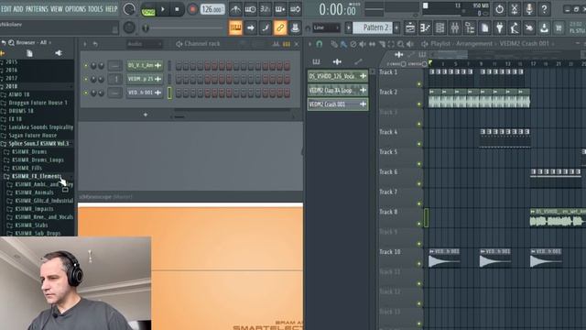Click the render/restart circular arrow icon
Viewport: 586px width, 330px height.
click(x=499, y=9)
